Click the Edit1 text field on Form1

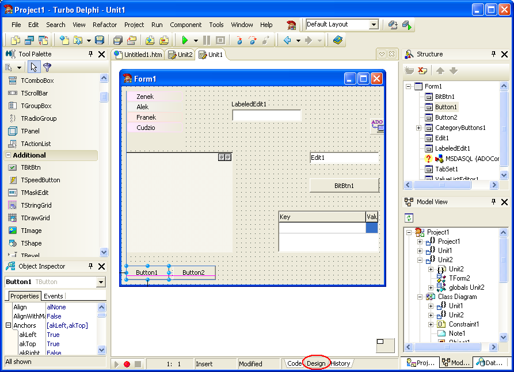[344, 158]
